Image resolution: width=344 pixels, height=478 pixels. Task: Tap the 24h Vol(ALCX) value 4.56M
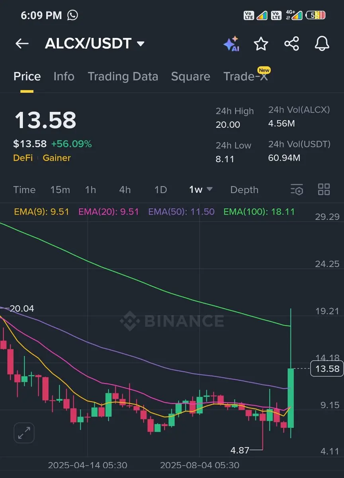(x=281, y=123)
